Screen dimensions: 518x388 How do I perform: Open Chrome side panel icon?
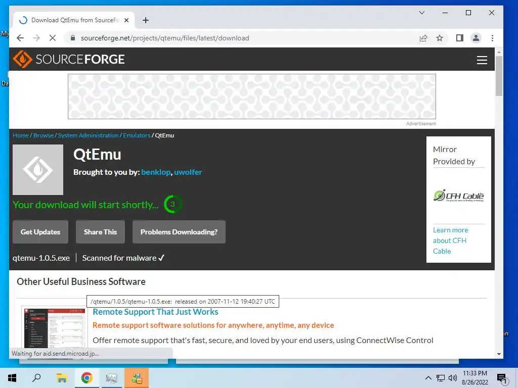point(459,38)
